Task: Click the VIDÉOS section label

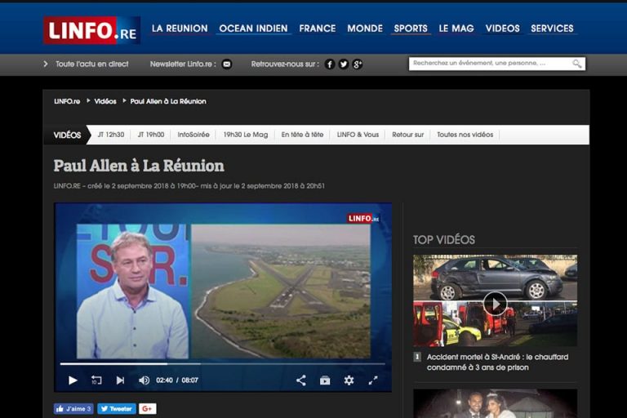Action: coord(67,136)
